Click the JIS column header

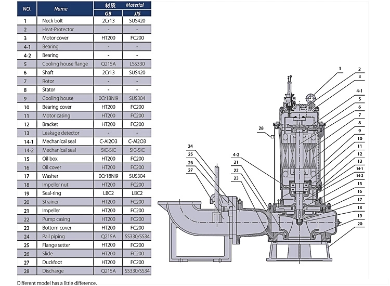click(x=137, y=12)
